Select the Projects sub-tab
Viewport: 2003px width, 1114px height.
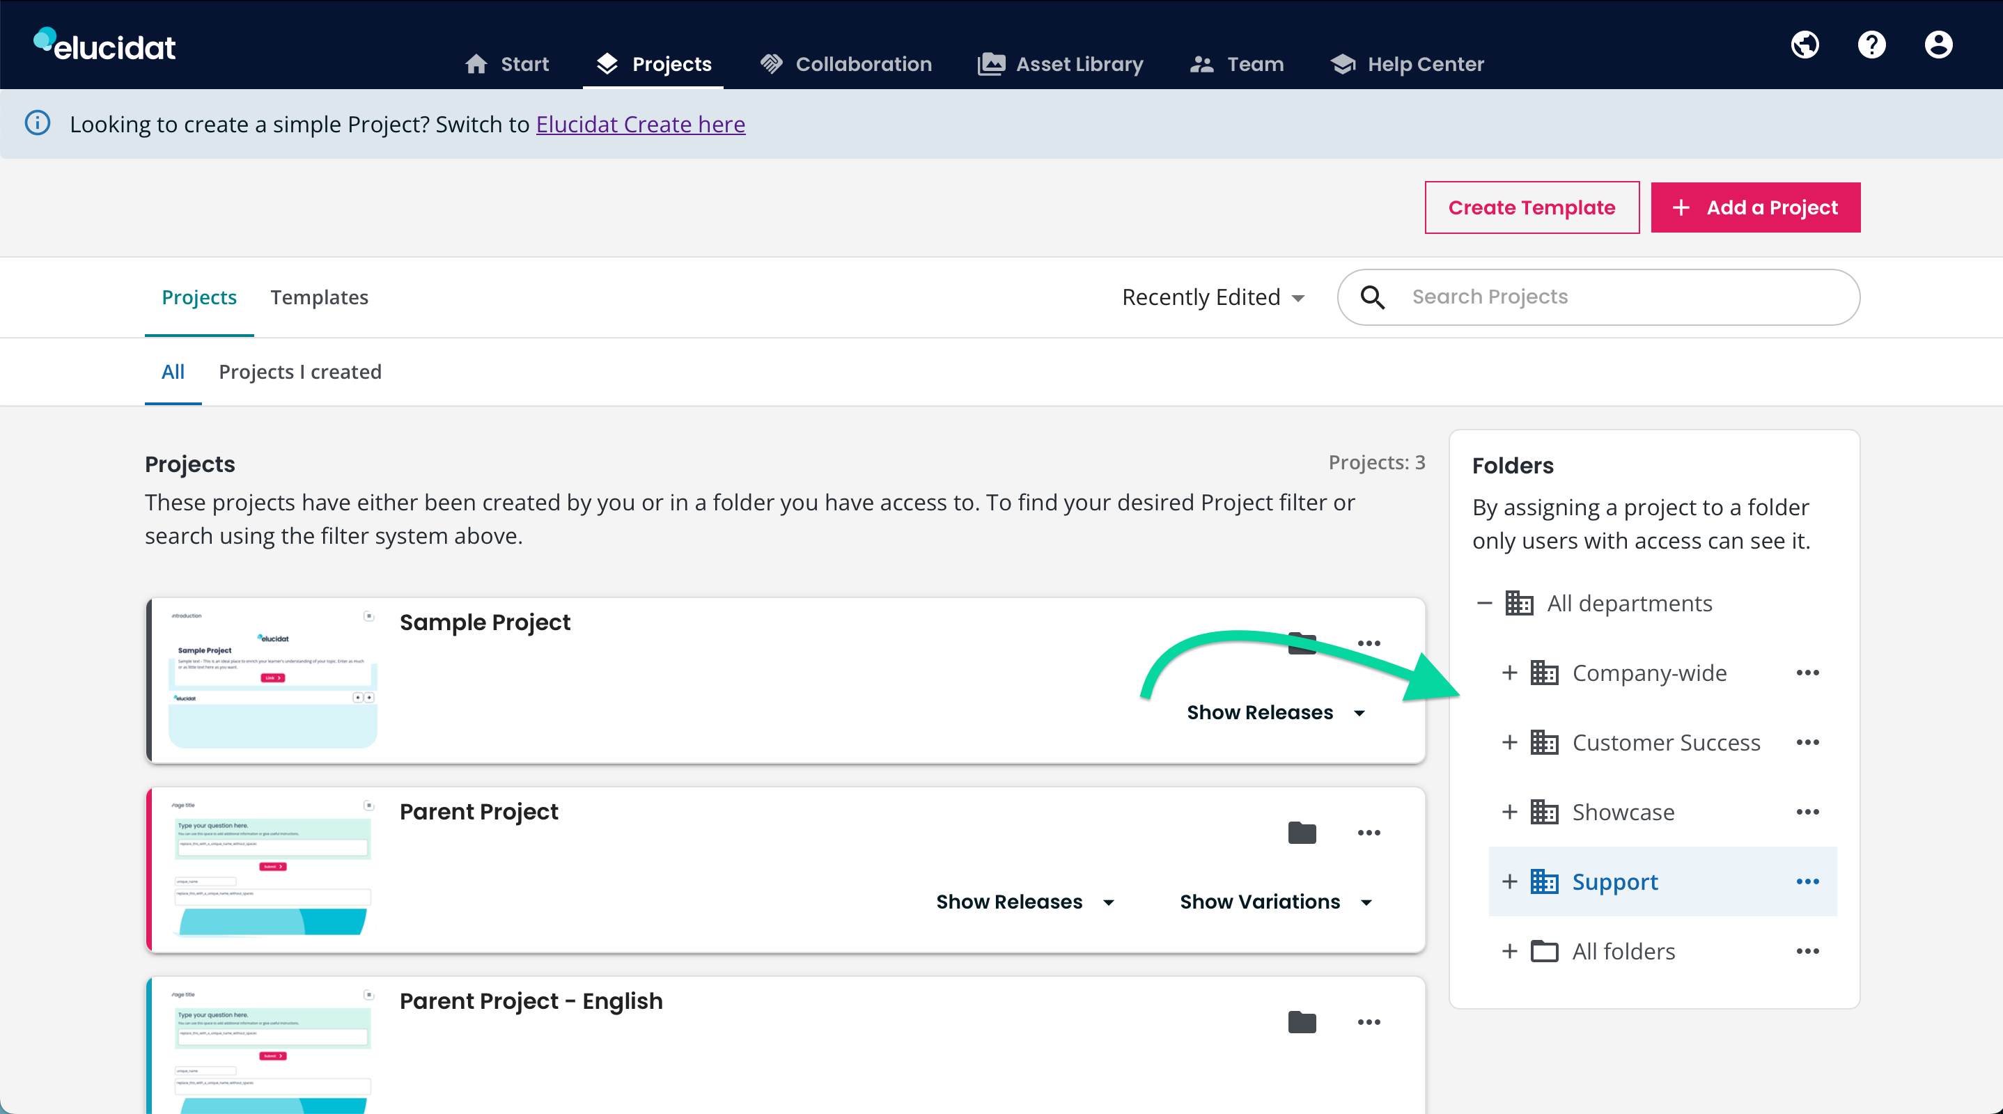(199, 297)
